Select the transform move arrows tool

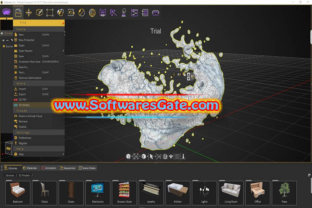click(29, 13)
